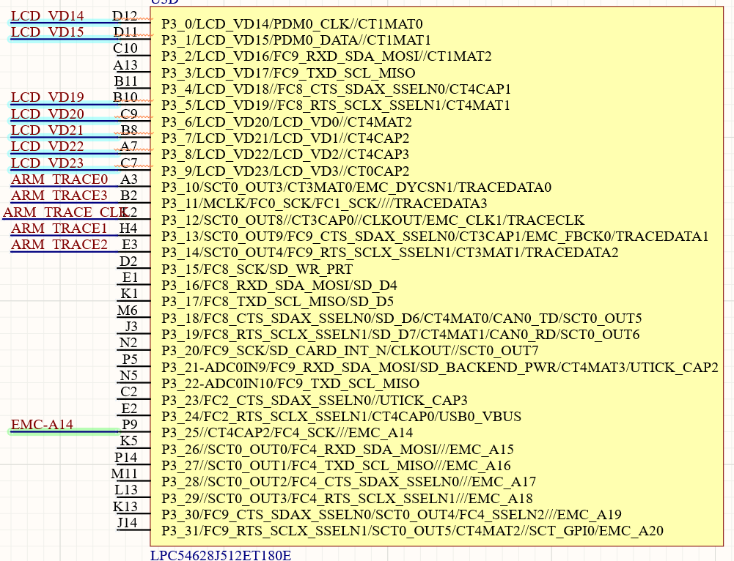Click pin designator K5

point(129,440)
